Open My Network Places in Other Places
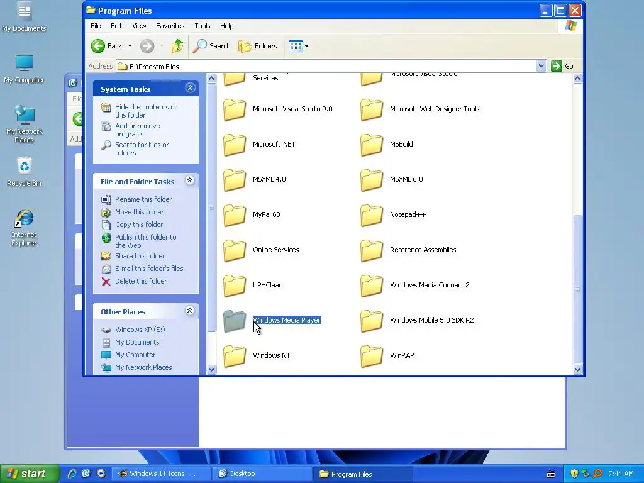644x483 pixels. pos(143,367)
